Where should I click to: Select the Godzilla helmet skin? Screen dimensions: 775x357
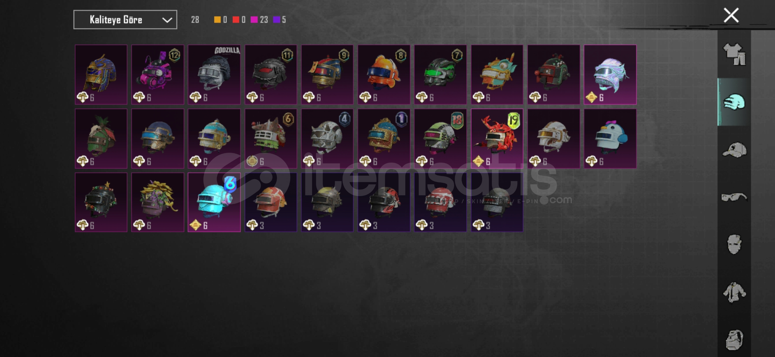coord(214,75)
